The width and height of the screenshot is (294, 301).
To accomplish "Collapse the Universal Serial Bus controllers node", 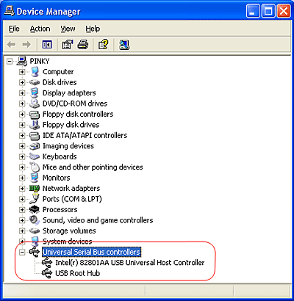I will 22,252.
